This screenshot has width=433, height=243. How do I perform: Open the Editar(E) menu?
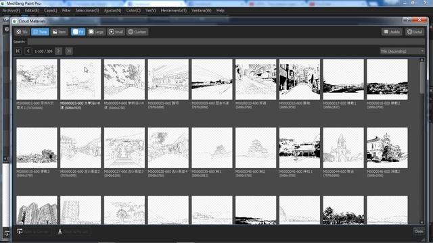32,11
